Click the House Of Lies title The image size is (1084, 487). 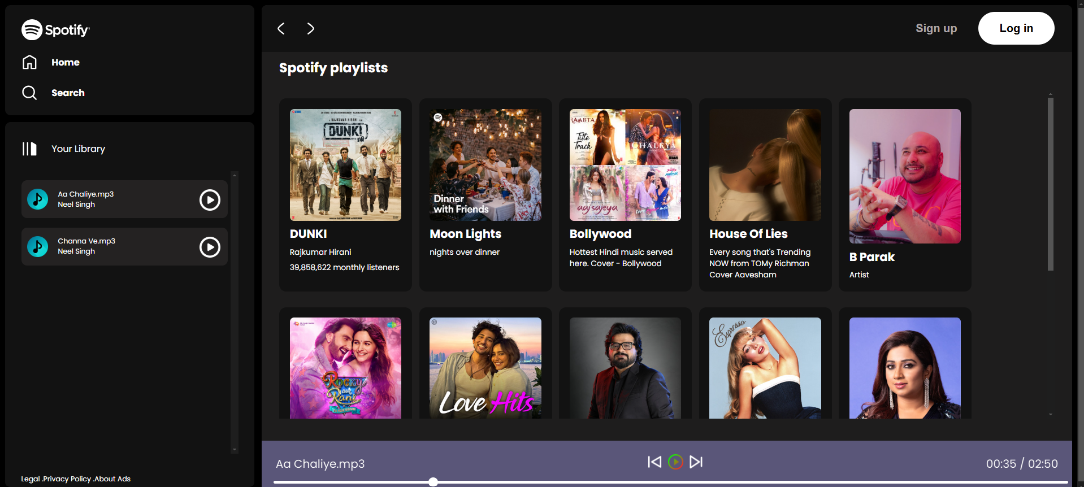click(x=748, y=234)
